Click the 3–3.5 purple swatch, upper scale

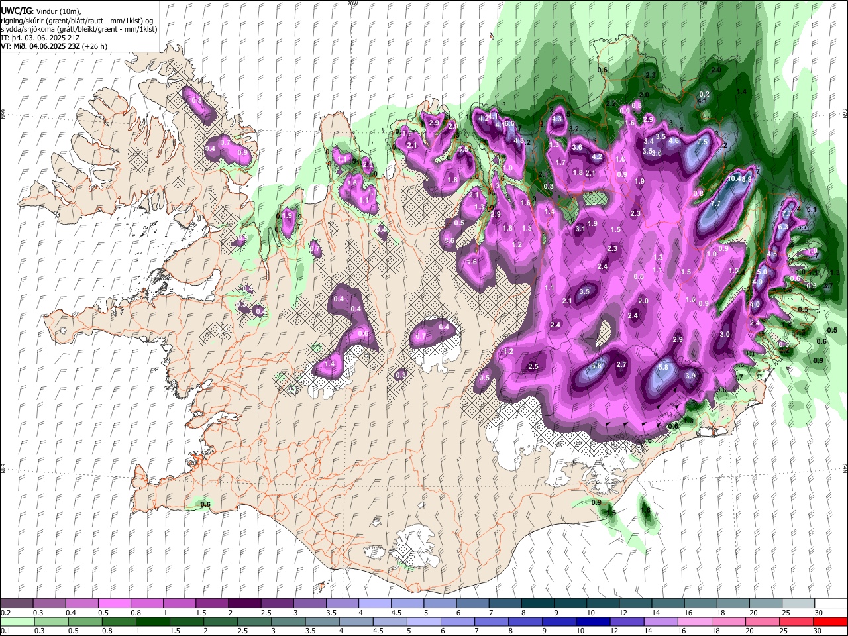point(309,604)
